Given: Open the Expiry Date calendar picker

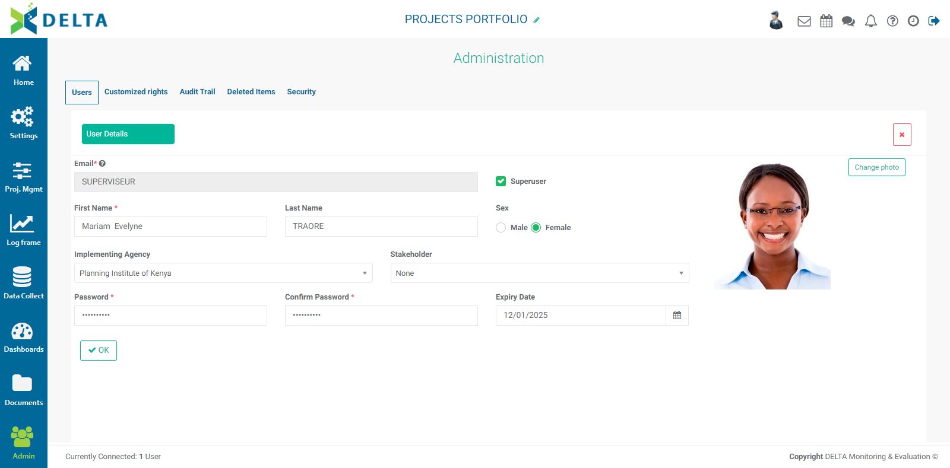Looking at the screenshot, I should click(x=677, y=316).
